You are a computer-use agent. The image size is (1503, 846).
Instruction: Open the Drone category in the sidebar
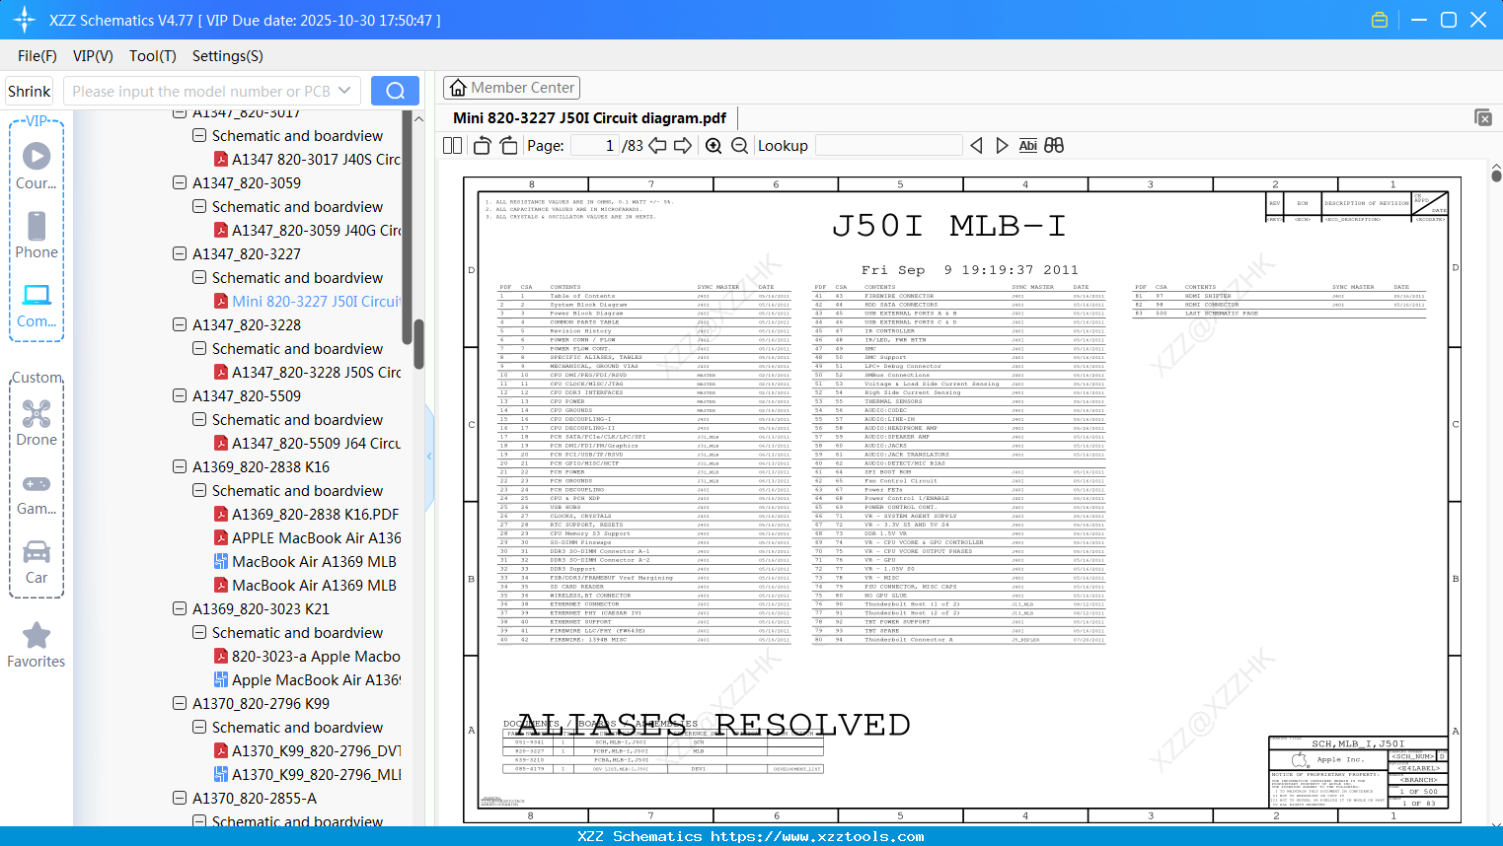click(x=37, y=424)
